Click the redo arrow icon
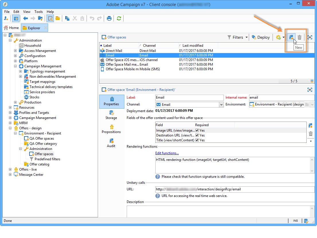This screenshot has width=317, height=238. 99,19
